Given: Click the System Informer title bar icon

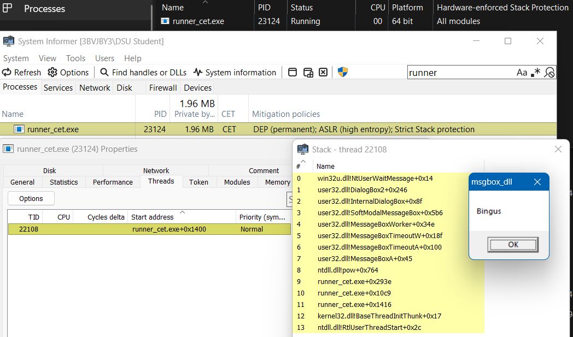Looking at the screenshot, I should point(9,41).
